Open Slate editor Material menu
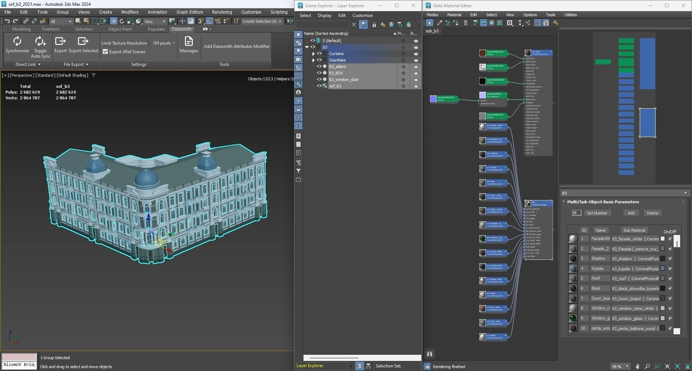This screenshot has height=371, width=692. point(454,15)
